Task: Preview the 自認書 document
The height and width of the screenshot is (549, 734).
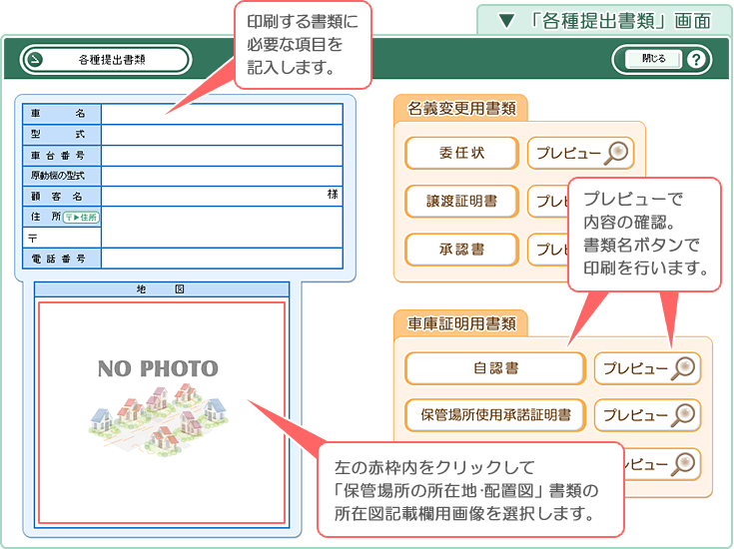Action: 647,368
